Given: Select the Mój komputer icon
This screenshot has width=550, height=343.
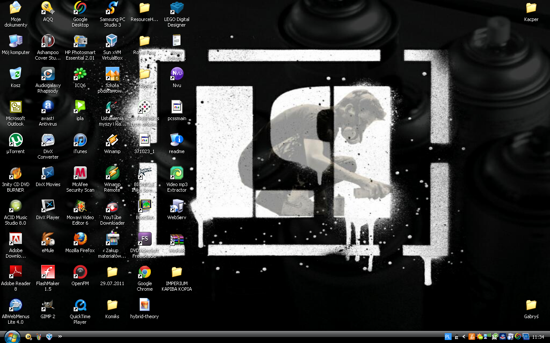Looking at the screenshot, I should pos(16,45).
